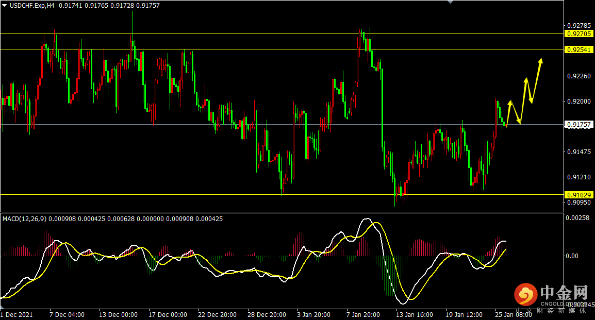Click the 17 Dec 00:00 time label
Viewport: 595px width, 320px height.
(168, 315)
